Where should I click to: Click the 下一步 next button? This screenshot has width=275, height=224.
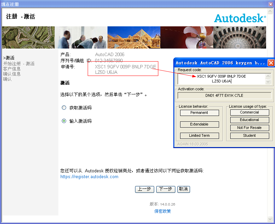pos(166,189)
